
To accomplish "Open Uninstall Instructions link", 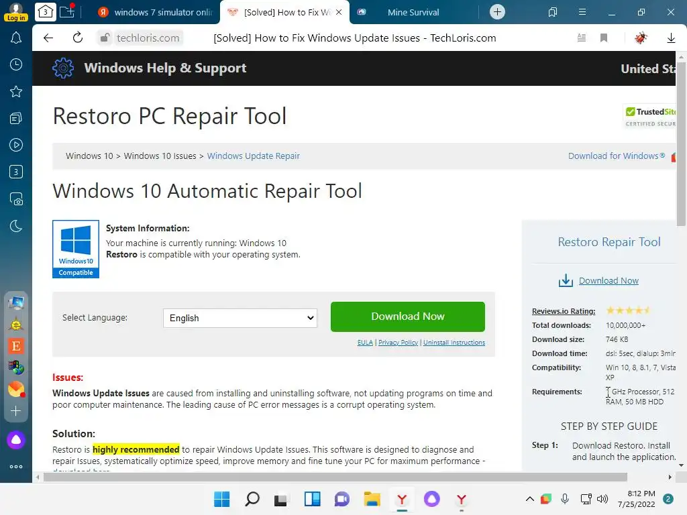I will 454,343.
